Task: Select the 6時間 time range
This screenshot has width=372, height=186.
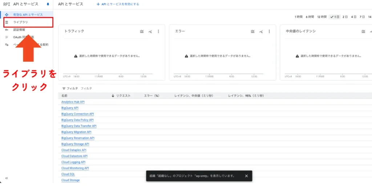Action: point(310,17)
